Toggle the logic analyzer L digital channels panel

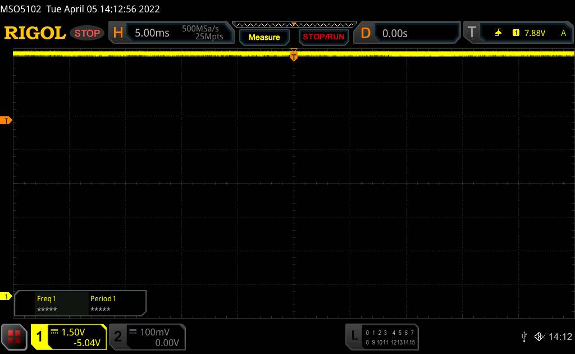354,336
